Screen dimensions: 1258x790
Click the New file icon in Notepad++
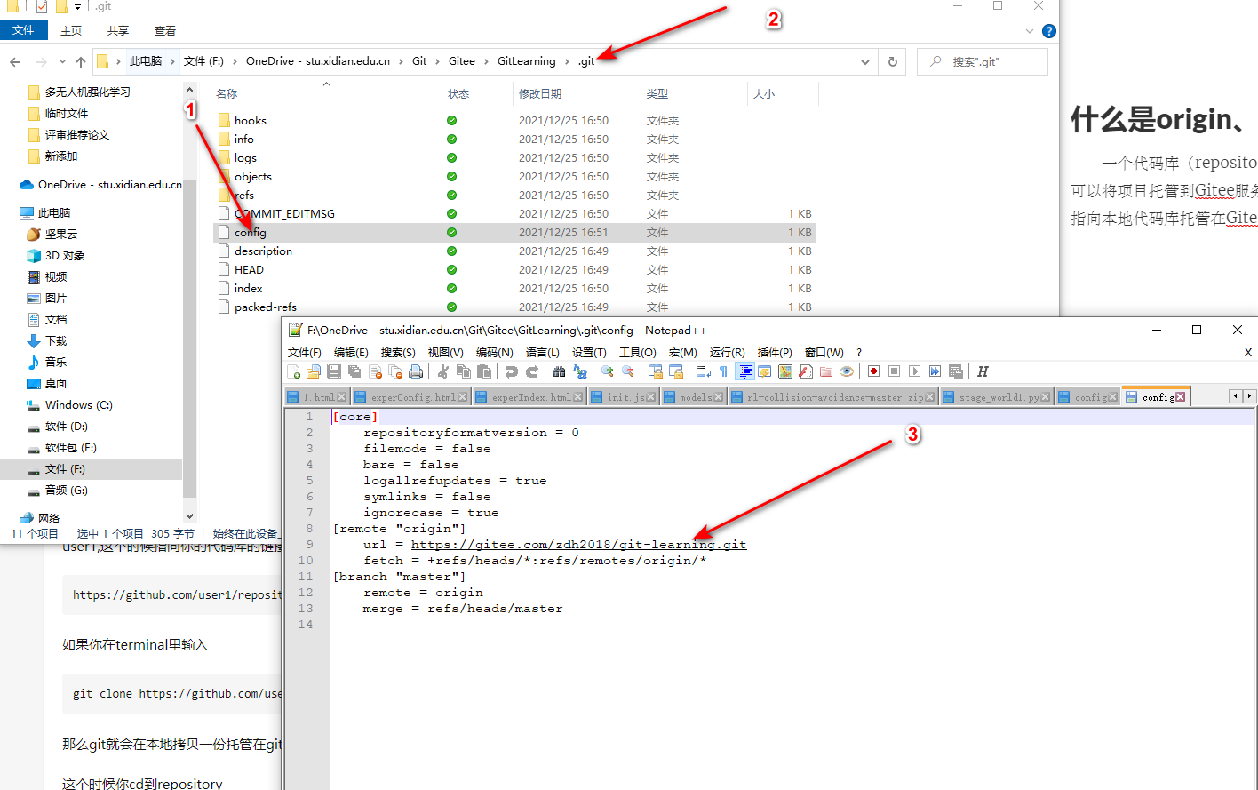click(294, 371)
